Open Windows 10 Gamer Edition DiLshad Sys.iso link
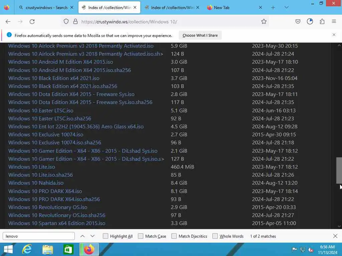The width and height of the screenshot is (342, 256). tap(83, 151)
